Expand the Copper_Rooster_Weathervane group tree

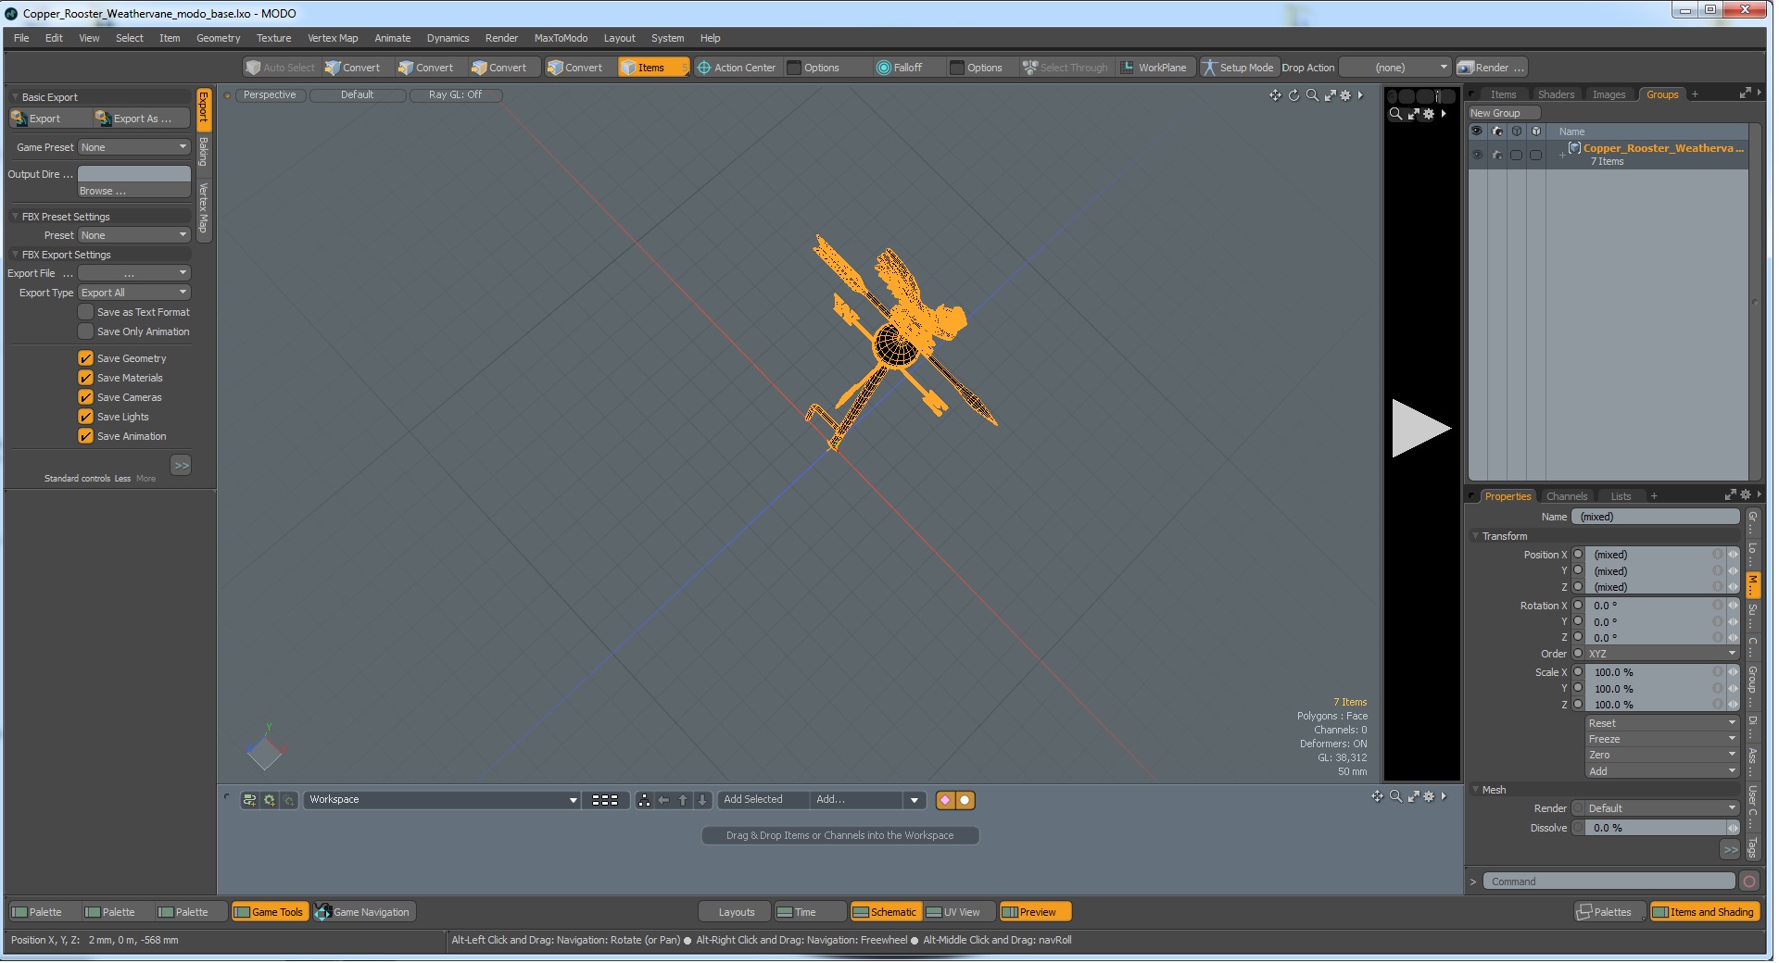pyautogui.click(x=1562, y=155)
